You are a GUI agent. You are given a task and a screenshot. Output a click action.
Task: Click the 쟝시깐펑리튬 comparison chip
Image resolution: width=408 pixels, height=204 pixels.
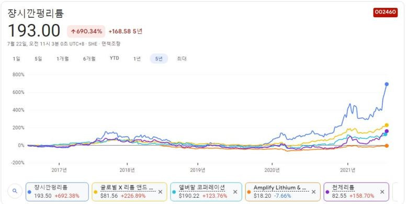click(57, 192)
